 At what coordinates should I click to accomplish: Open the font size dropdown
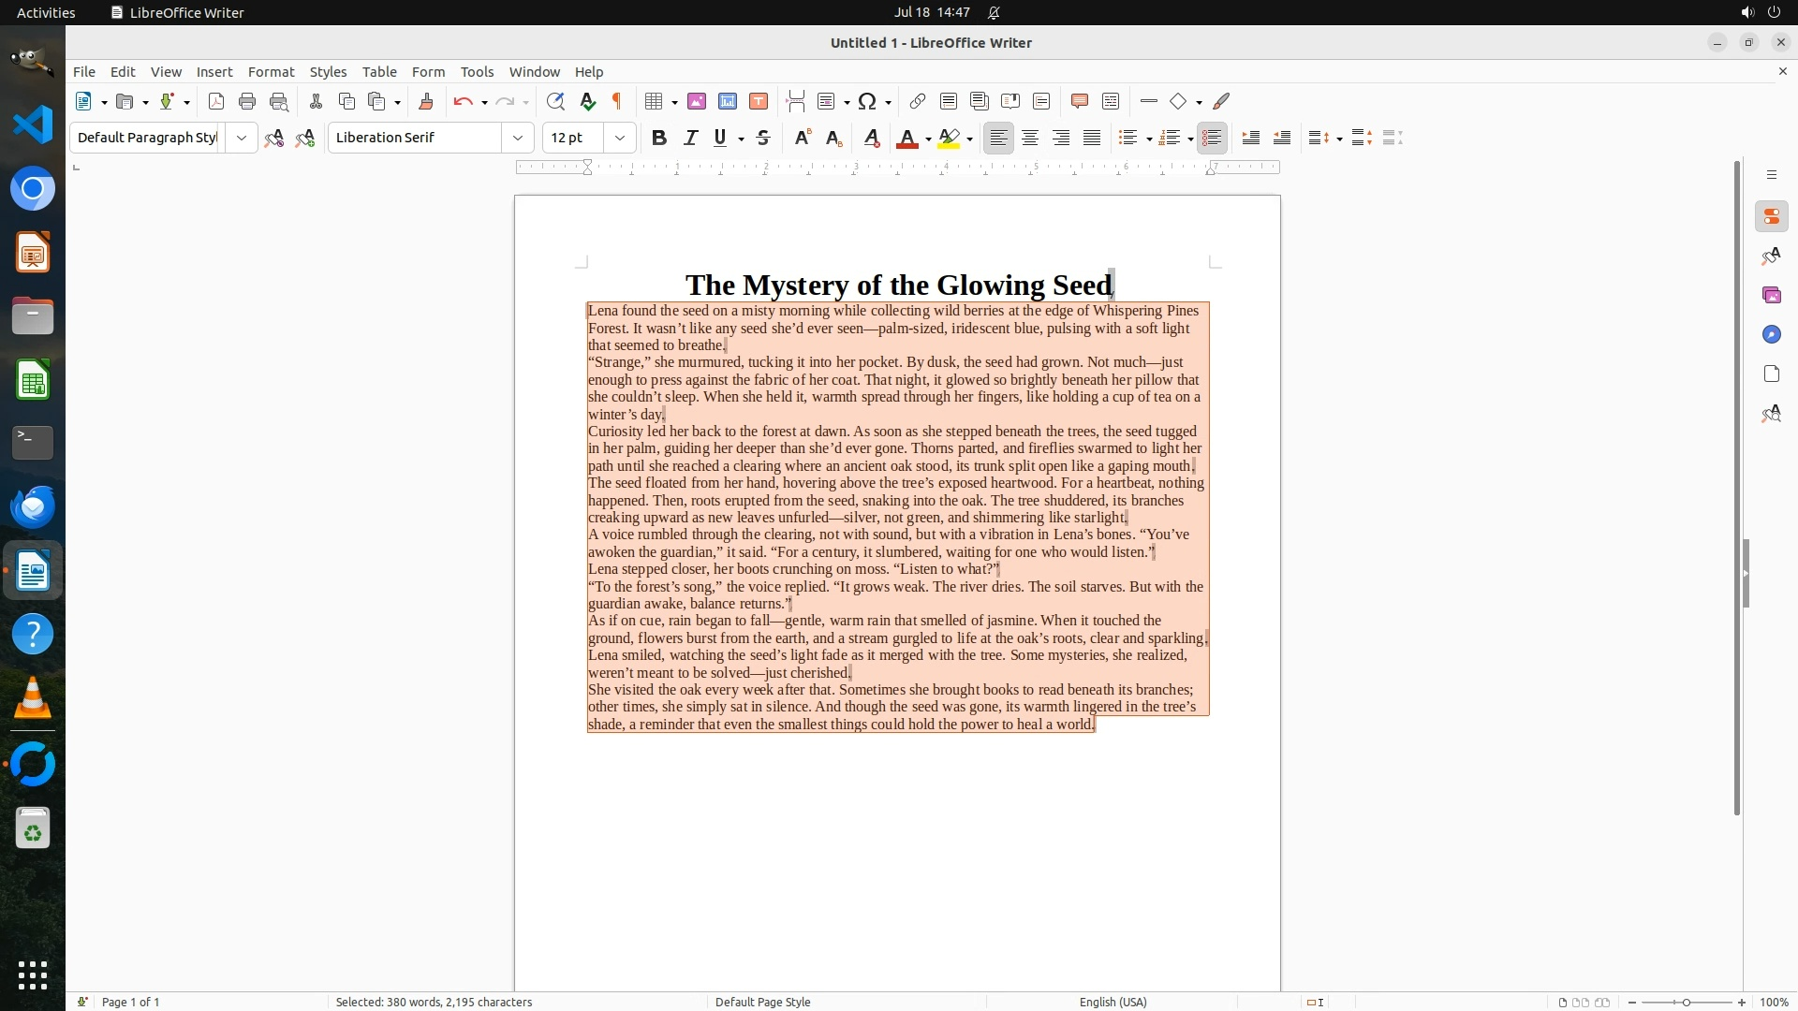[619, 138]
